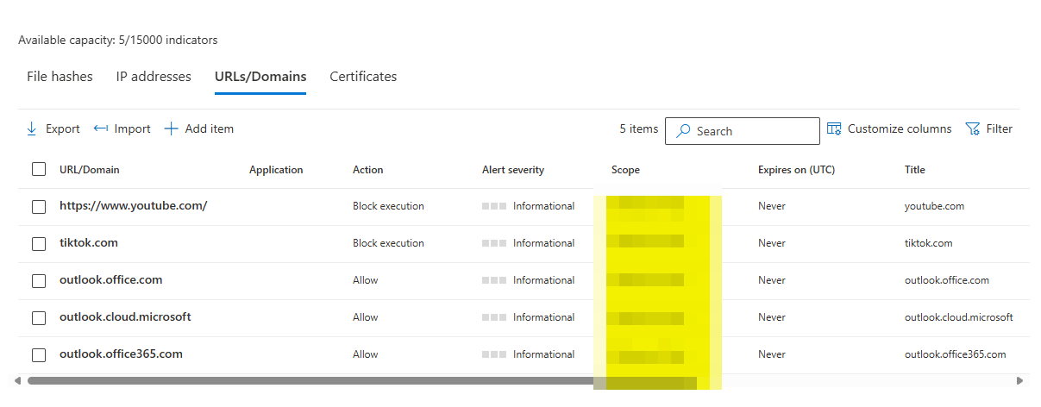
Task: Open the outlook.cloud.microsoft indicator entry
Action: point(125,316)
